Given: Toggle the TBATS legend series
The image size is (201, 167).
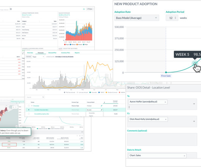Looking at the screenshot, I should (101, 93).
